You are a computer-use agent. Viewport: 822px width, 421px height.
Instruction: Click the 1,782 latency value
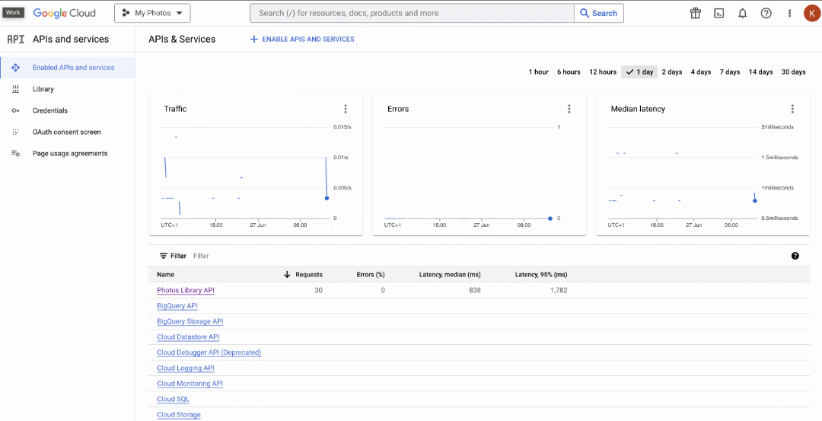click(x=559, y=290)
